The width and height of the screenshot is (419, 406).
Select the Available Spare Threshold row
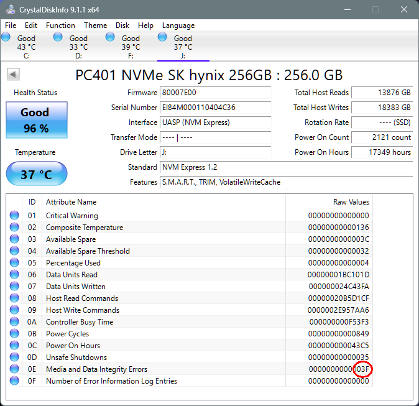pyautogui.click(x=88, y=251)
